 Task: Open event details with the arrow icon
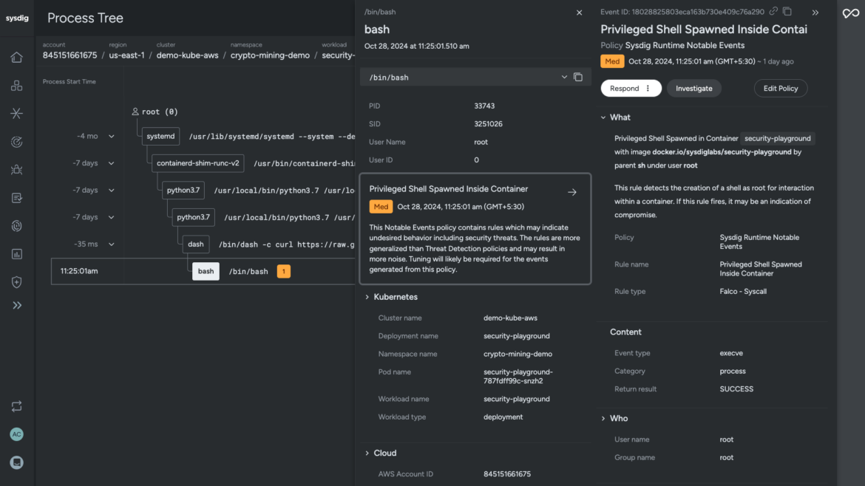(x=572, y=192)
